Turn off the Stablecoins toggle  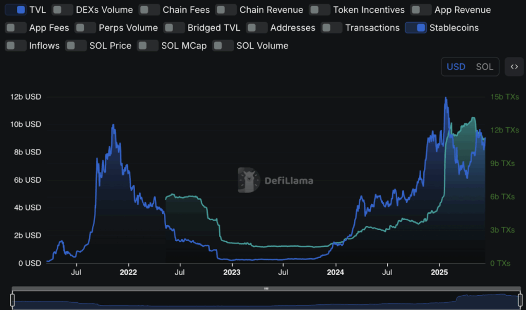[x=416, y=28]
